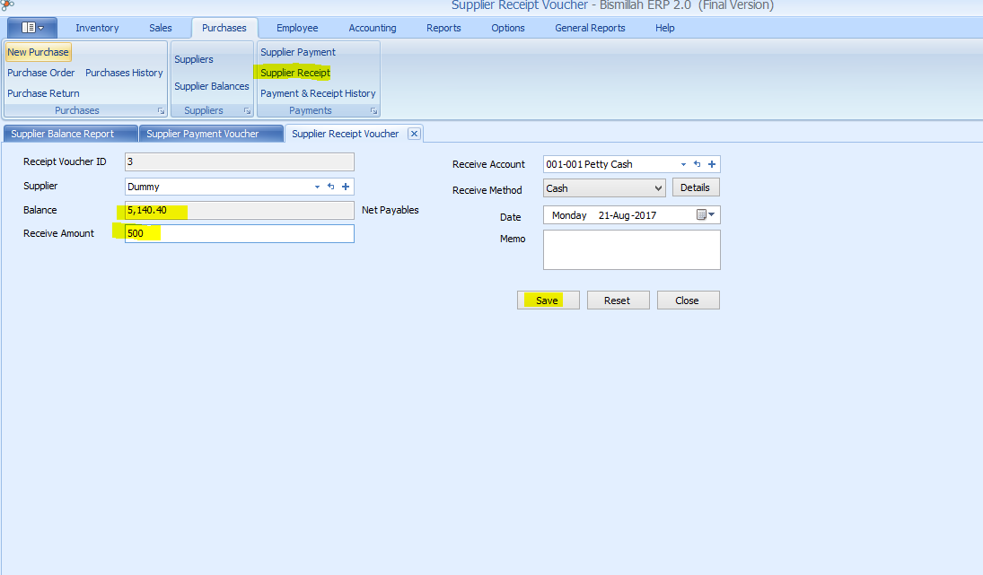Click the plus icon beside Receive Account
The image size is (983, 575).
(x=712, y=164)
